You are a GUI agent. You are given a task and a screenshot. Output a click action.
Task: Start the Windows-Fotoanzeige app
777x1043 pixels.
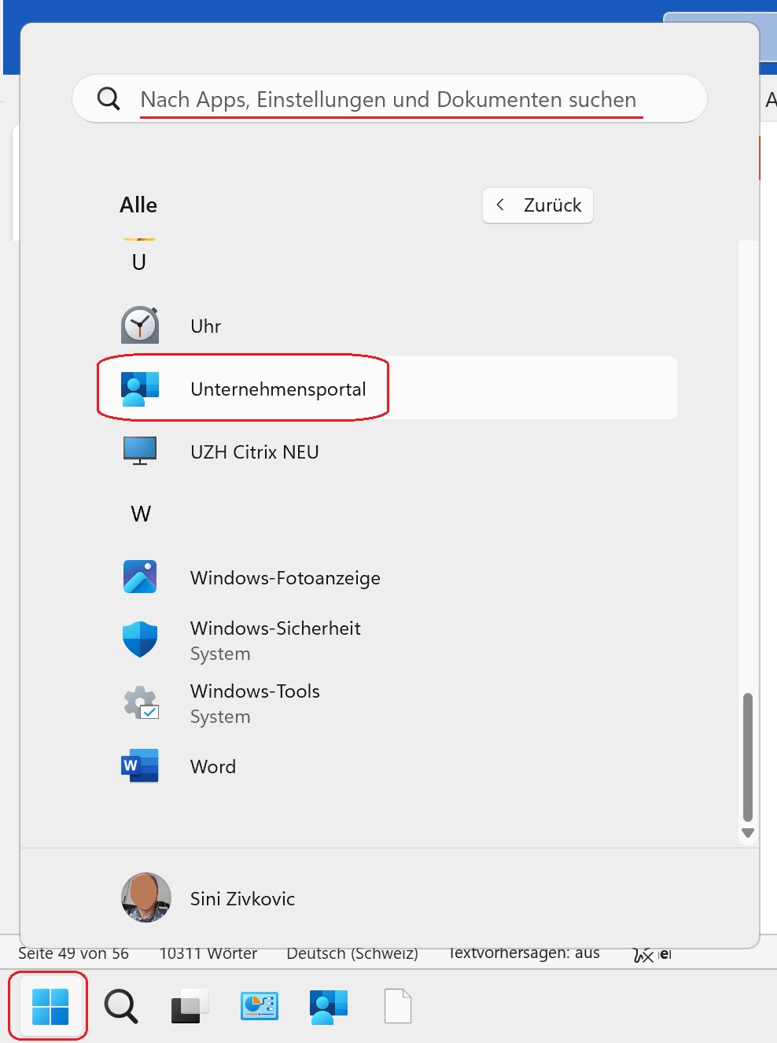285,577
